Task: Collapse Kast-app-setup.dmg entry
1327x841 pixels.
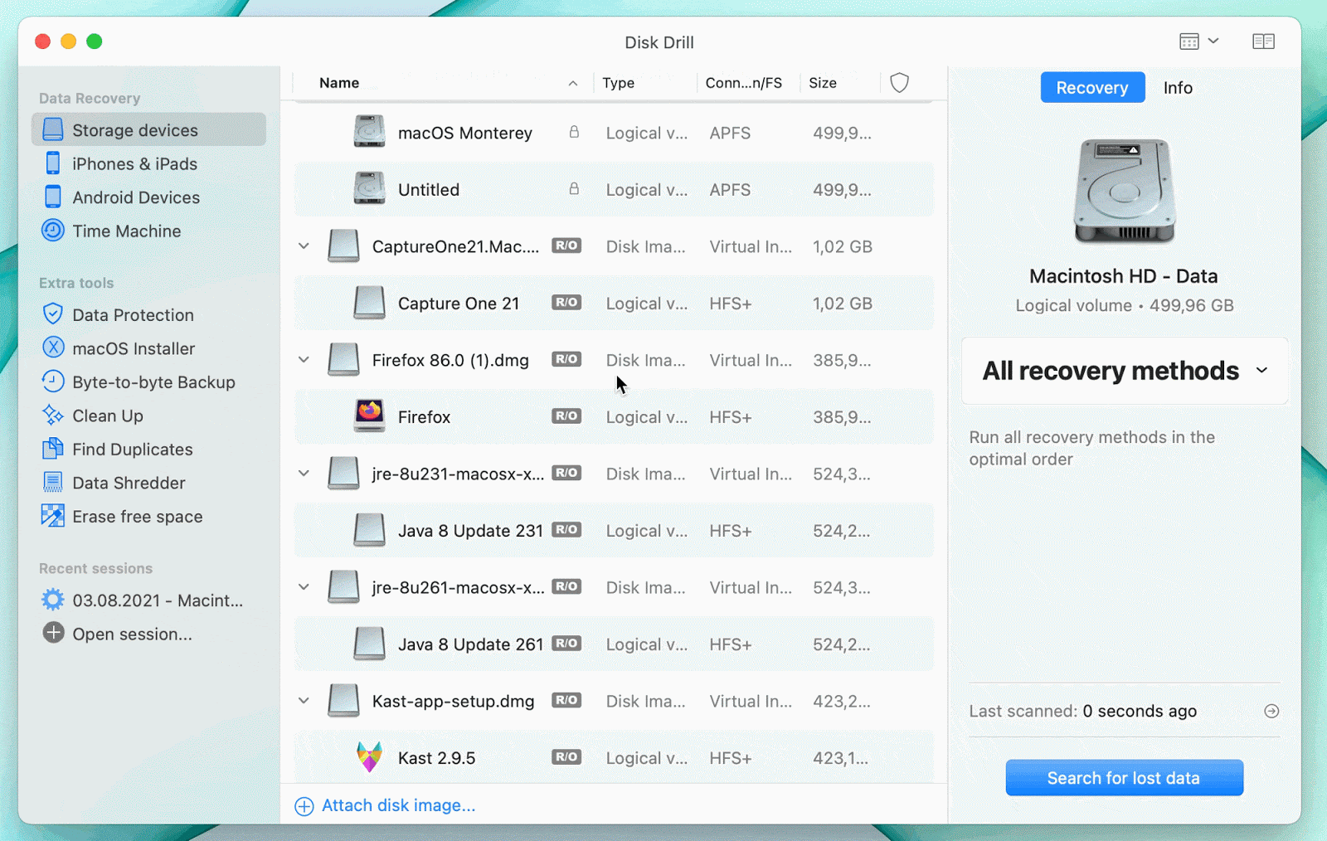Action: click(x=304, y=701)
